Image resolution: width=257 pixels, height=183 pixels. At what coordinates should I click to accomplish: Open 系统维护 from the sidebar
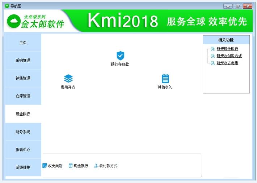[x=23, y=168]
